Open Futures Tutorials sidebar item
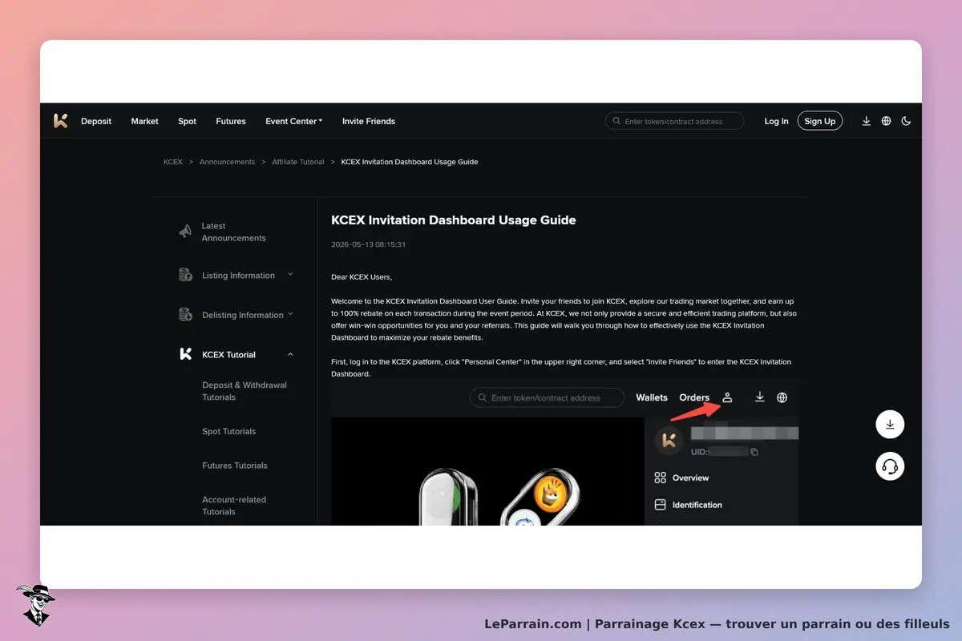 (x=235, y=466)
